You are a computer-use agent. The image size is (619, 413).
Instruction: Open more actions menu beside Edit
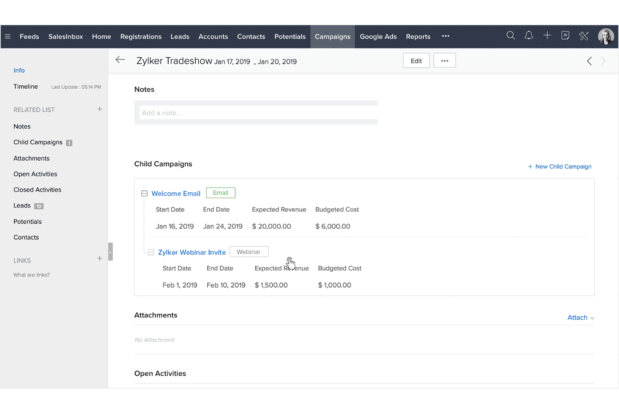click(445, 61)
